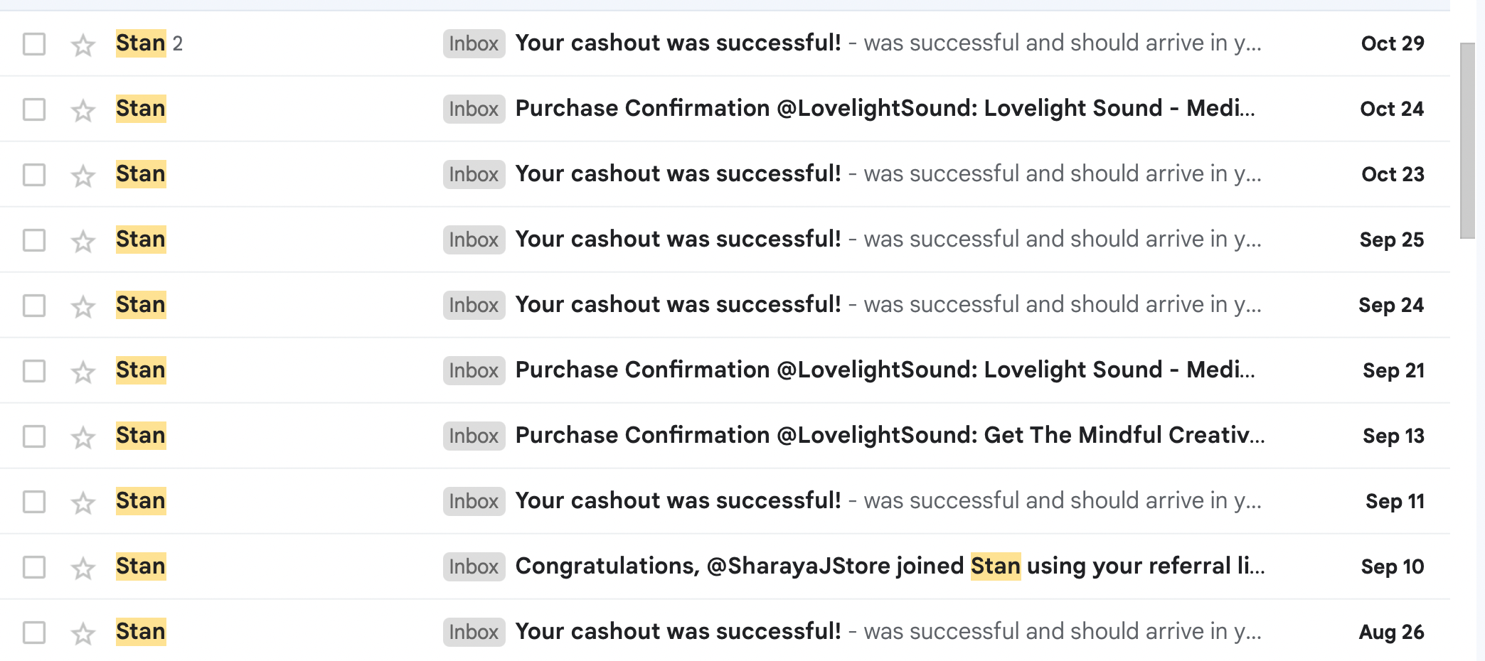Viewport: 1485px width, 661px height.
Task: Open the SharayaJStore referral congratulations email
Action: (x=889, y=566)
